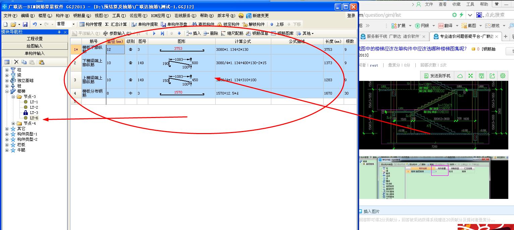The width and height of the screenshot is (514, 230).
Task: Click the undo arrow icon
Action: (35, 24)
